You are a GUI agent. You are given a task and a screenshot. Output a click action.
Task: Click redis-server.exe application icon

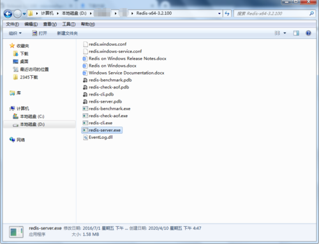coord(85,130)
